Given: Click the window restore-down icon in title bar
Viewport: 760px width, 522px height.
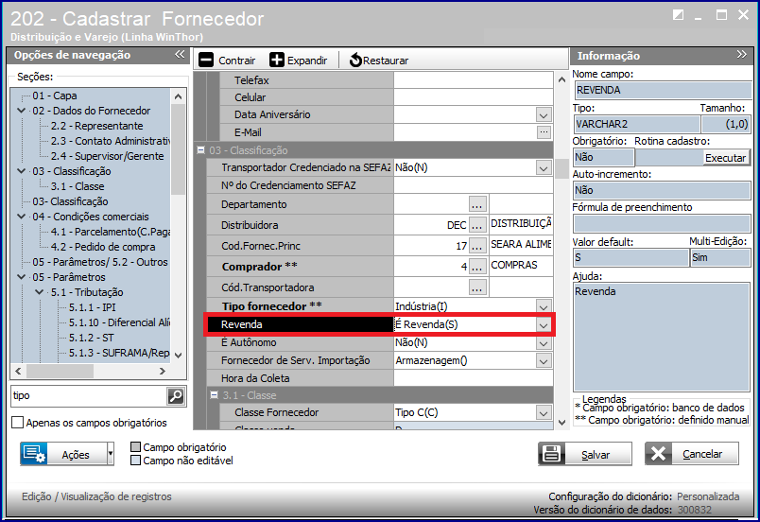Looking at the screenshot, I should point(679,15).
